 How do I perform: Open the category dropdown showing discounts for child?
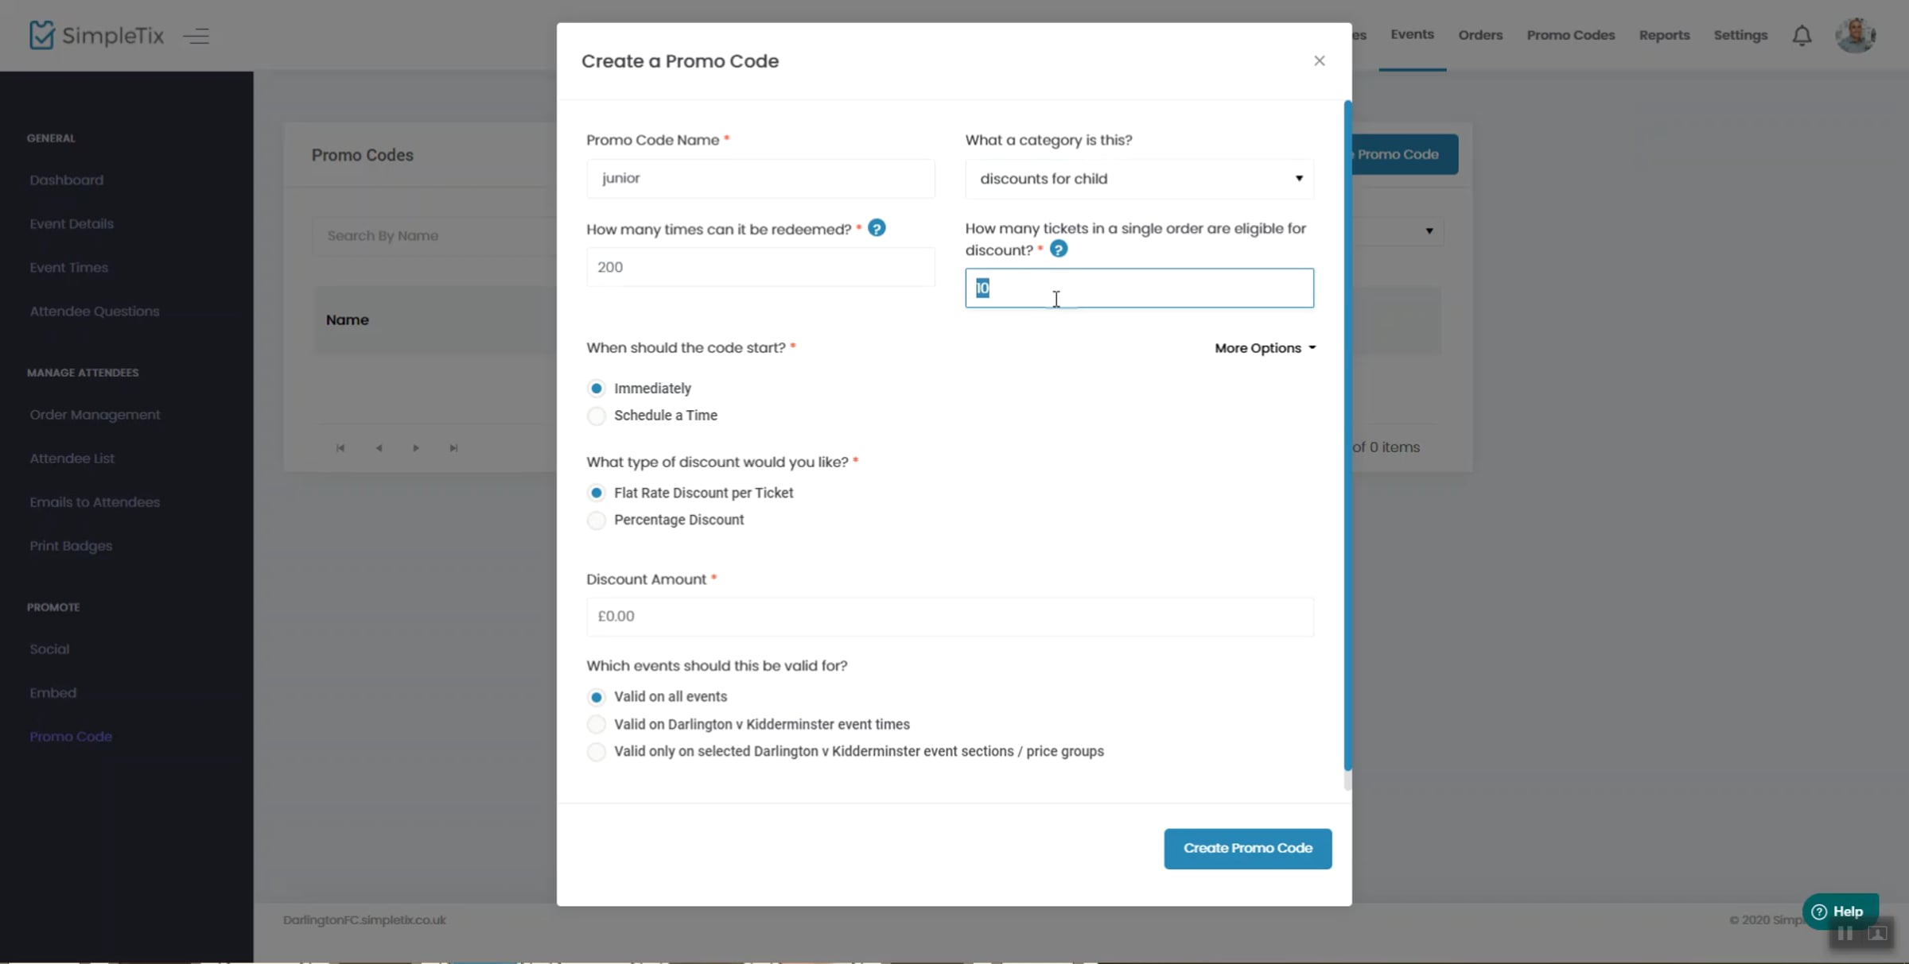pos(1139,179)
